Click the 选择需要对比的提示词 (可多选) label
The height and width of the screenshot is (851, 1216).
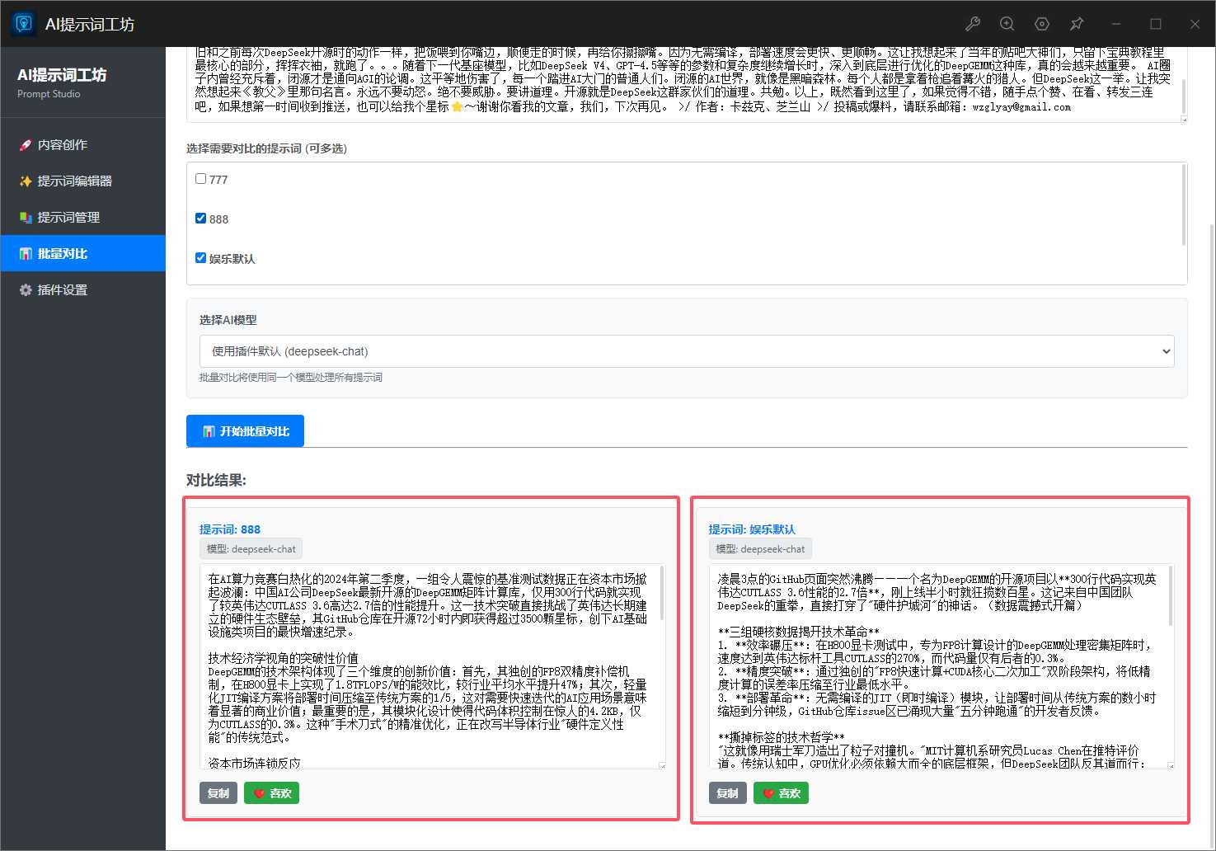(266, 148)
